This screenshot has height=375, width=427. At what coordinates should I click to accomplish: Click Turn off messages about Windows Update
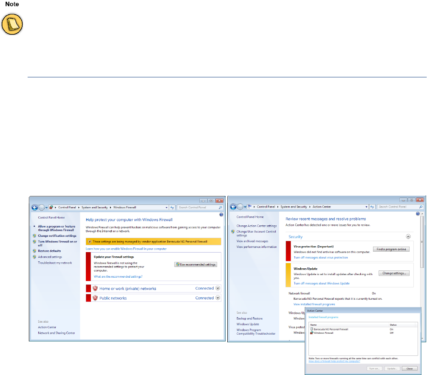click(x=321, y=284)
